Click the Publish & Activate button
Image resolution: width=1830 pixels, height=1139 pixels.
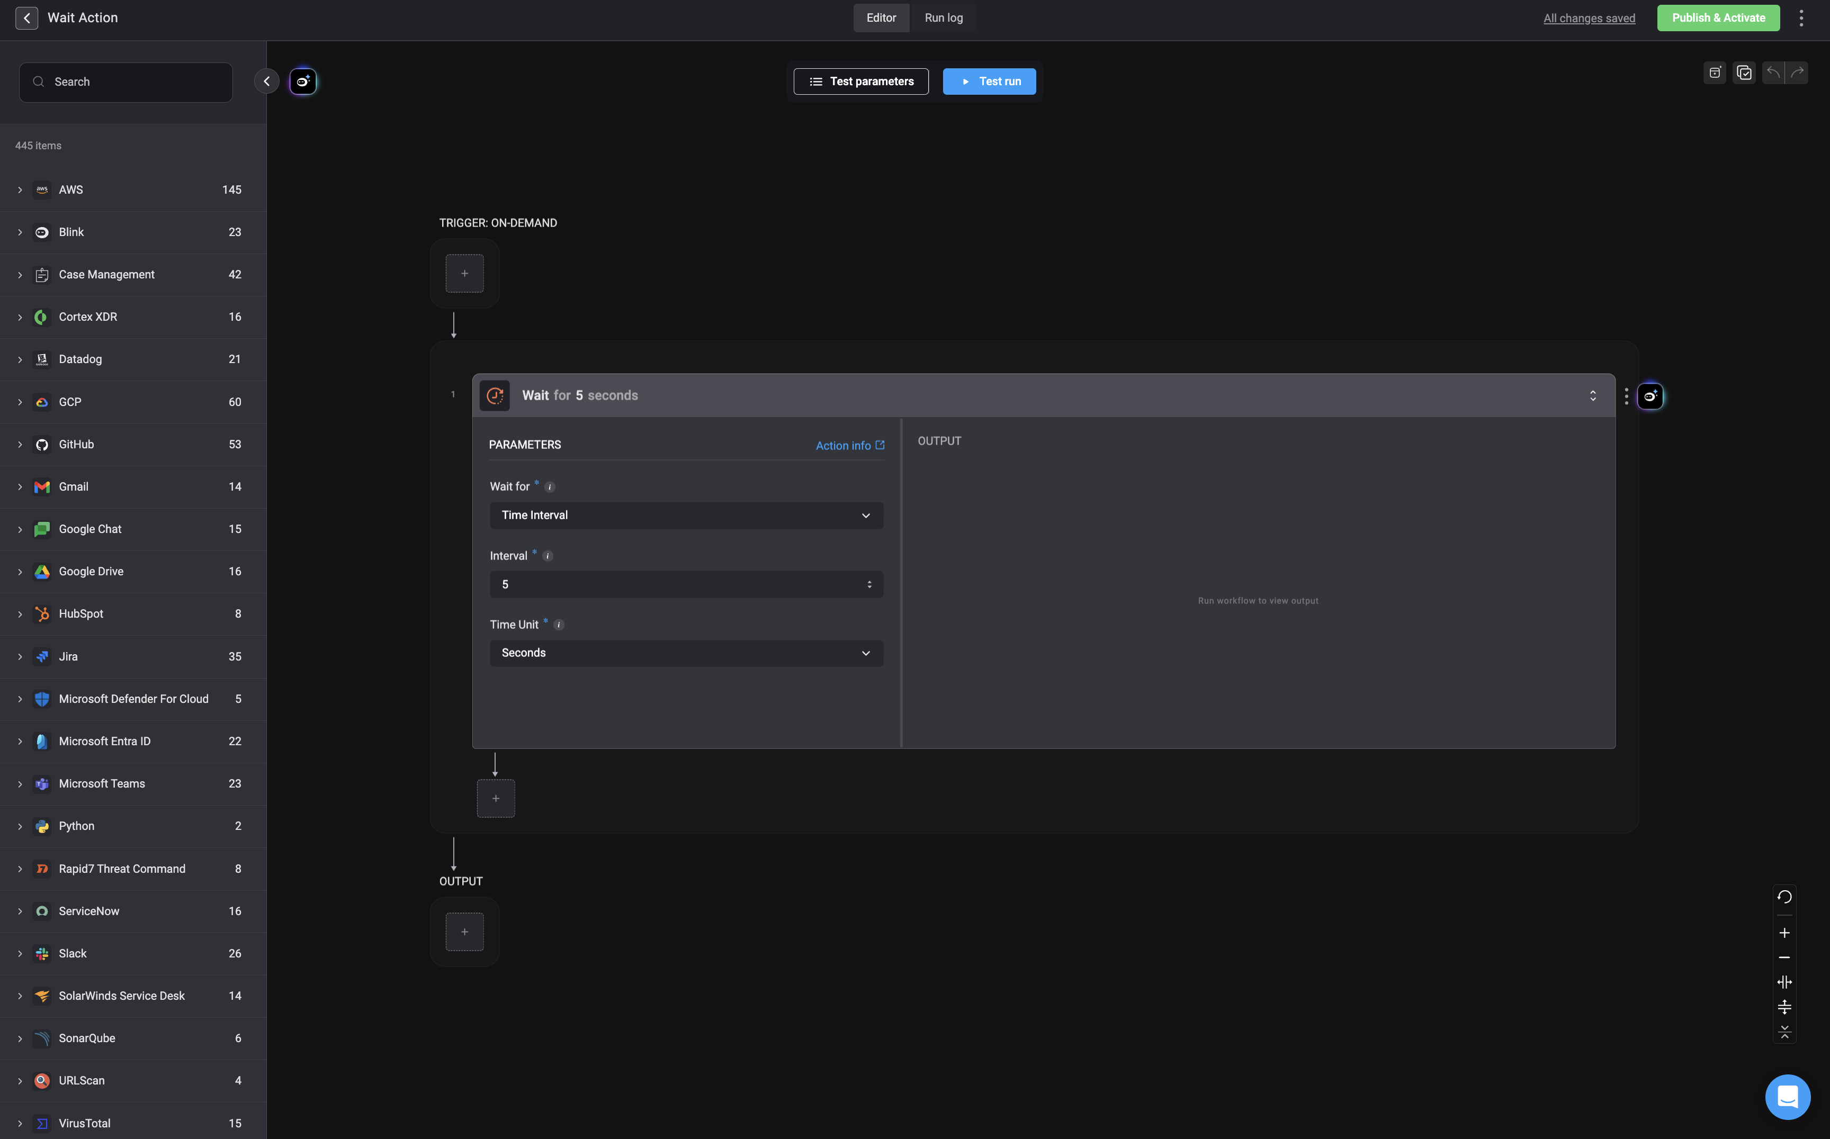pyautogui.click(x=1718, y=18)
